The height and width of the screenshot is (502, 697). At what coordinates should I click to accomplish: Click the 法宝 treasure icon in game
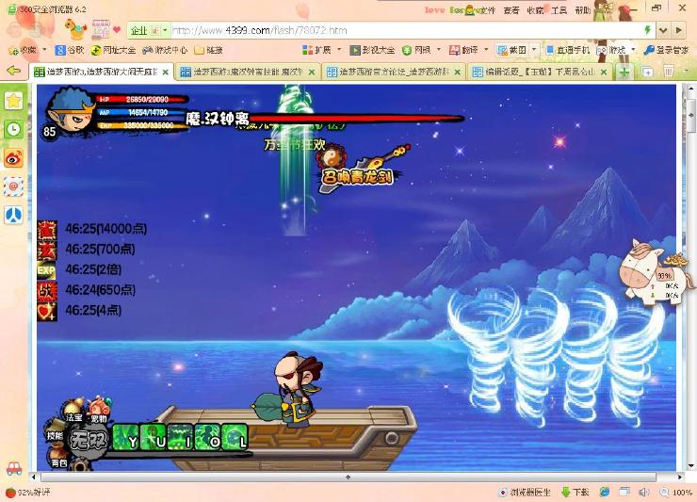pyautogui.click(x=73, y=412)
